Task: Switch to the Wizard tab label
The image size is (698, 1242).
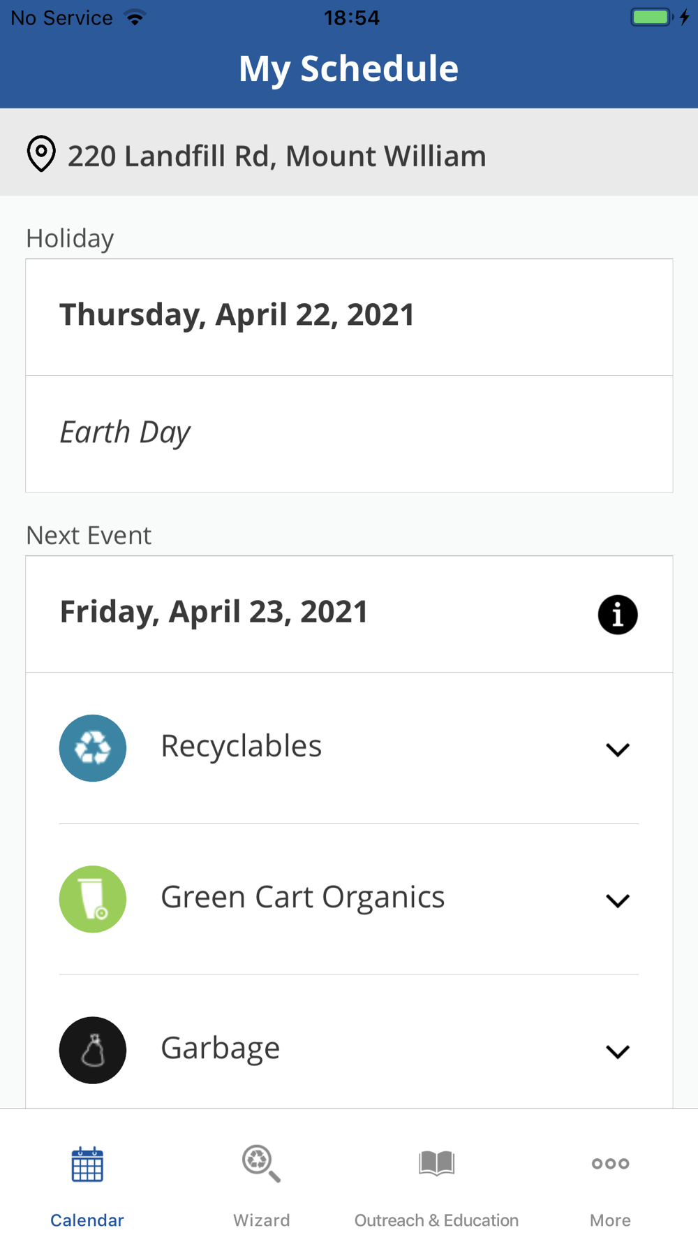Action: click(x=261, y=1220)
